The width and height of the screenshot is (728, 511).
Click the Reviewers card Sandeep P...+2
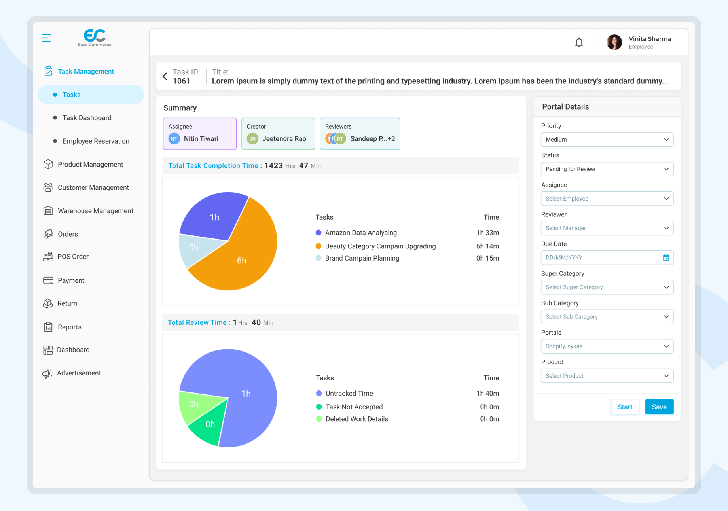pos(360,134)
